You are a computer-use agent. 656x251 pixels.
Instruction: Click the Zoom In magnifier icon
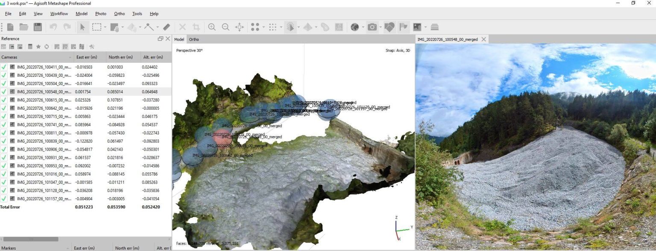212,27
